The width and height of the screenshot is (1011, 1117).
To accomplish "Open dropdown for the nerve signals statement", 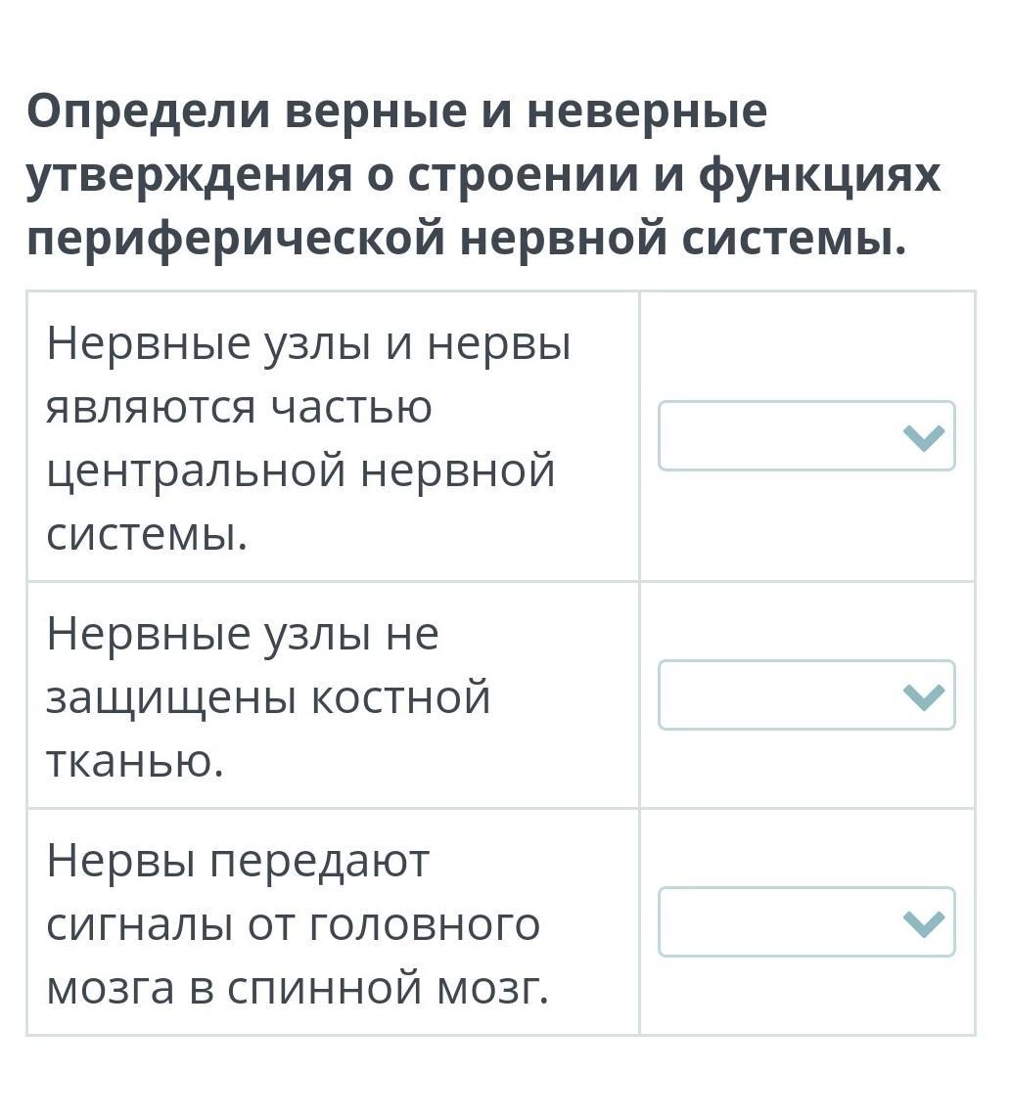I will click(805, 921).
